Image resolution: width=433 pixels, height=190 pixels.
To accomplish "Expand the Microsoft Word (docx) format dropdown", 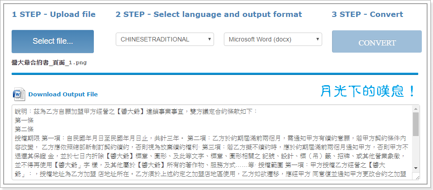I will 273,39.
